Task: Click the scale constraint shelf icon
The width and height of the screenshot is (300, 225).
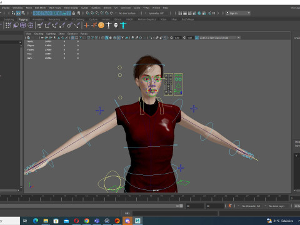Action: pos(62,26)
